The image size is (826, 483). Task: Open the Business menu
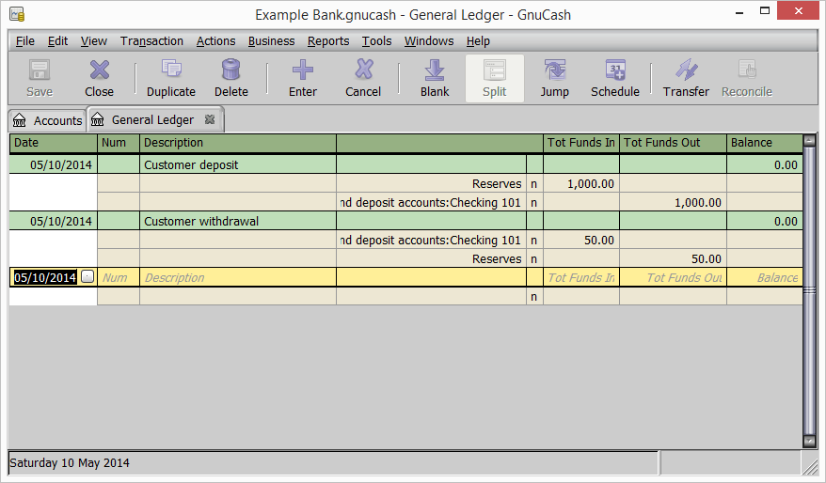[271, 41]
